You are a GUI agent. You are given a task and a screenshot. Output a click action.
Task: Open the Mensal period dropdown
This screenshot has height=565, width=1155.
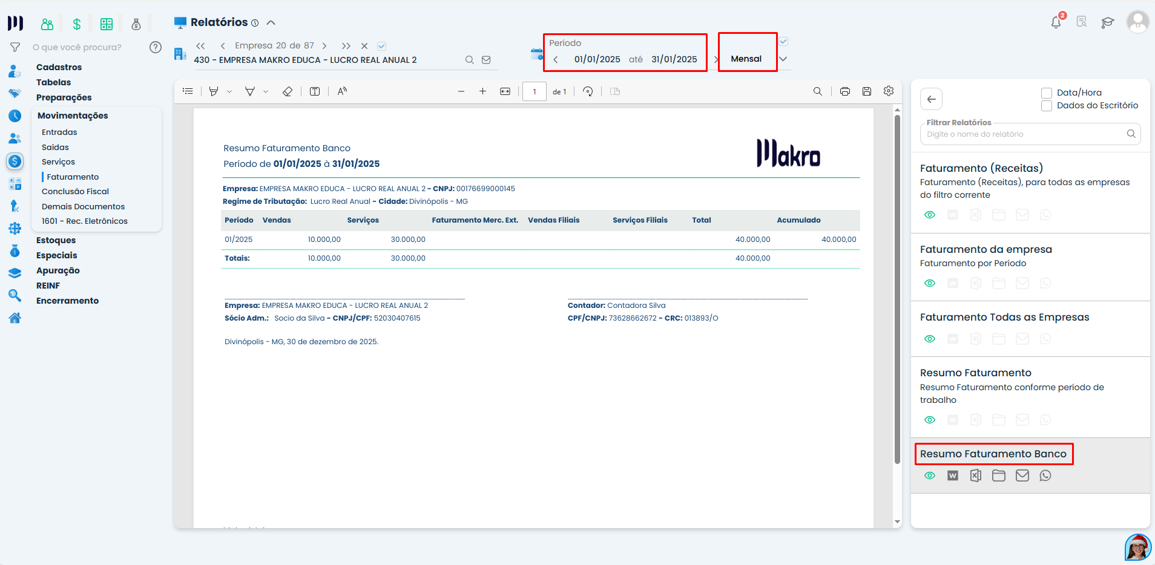(782, 59)
